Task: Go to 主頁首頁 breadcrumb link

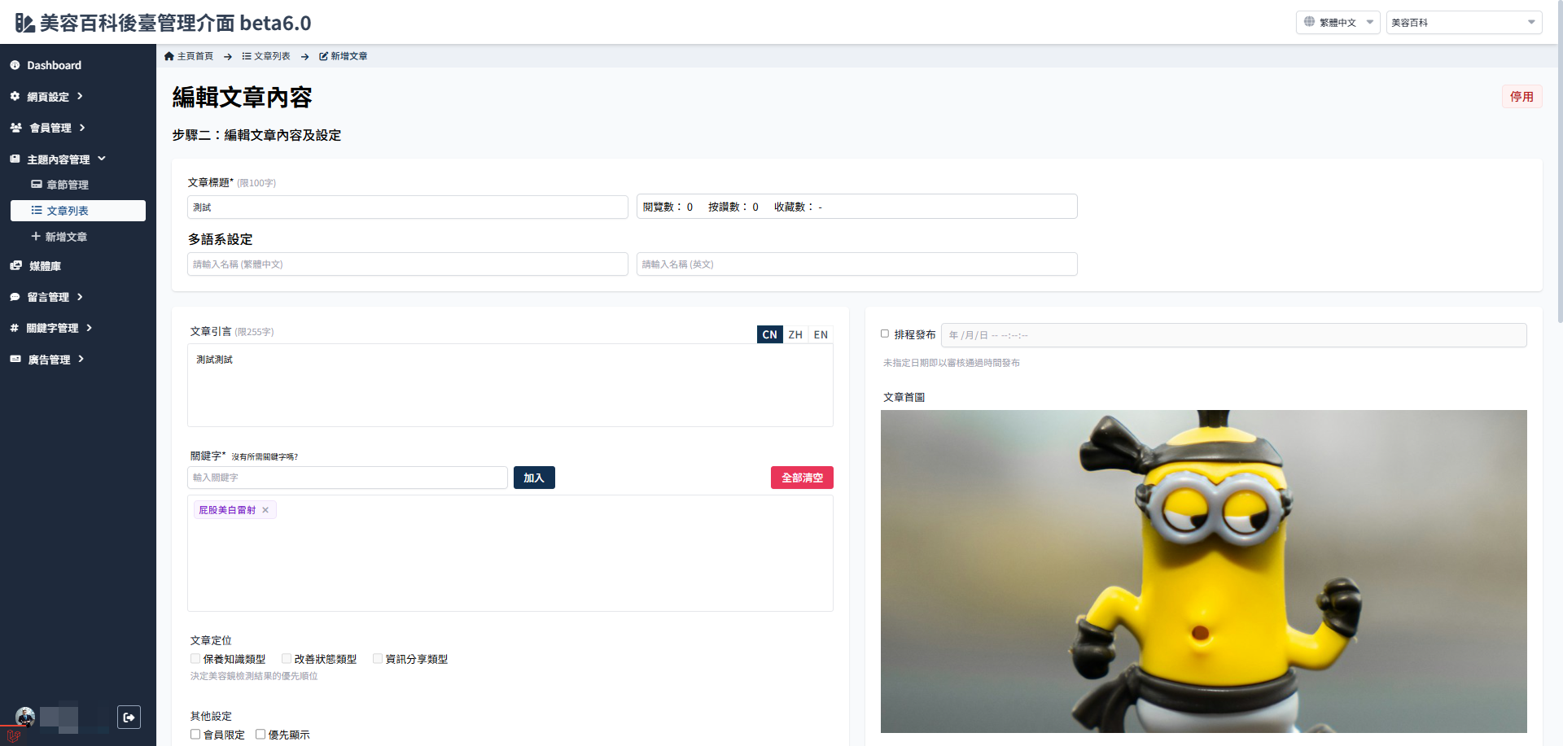Action: click(195, 56)
